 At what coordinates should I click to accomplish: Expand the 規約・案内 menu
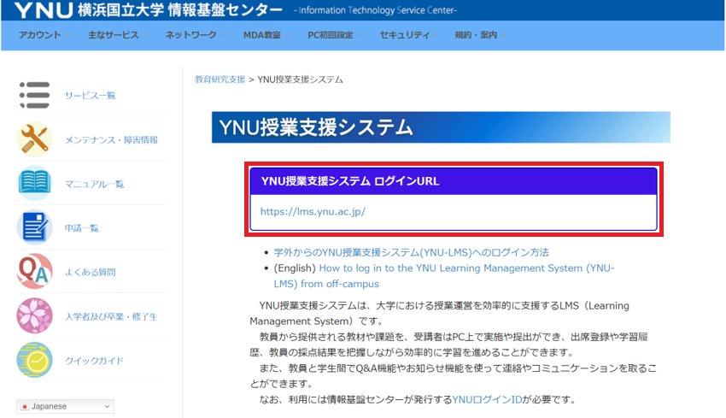click(x=480, y=35)
